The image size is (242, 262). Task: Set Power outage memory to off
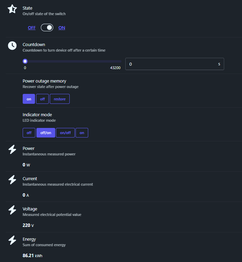[x=42, y=99]
